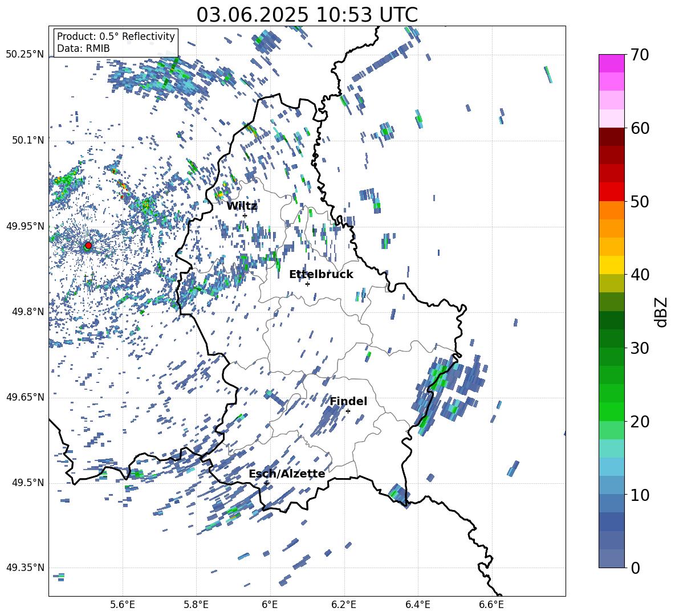Click the 20 colorbar tick label
Viewport: 675px width, 616px height.
tap(640, 422)
